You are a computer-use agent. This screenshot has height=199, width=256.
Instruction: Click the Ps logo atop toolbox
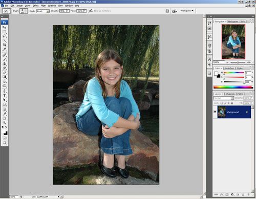pos(5,22)
